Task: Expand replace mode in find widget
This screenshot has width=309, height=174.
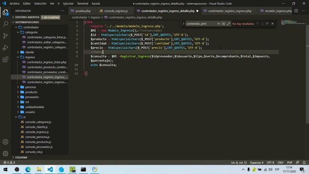Action: click(x=183, y=24)
